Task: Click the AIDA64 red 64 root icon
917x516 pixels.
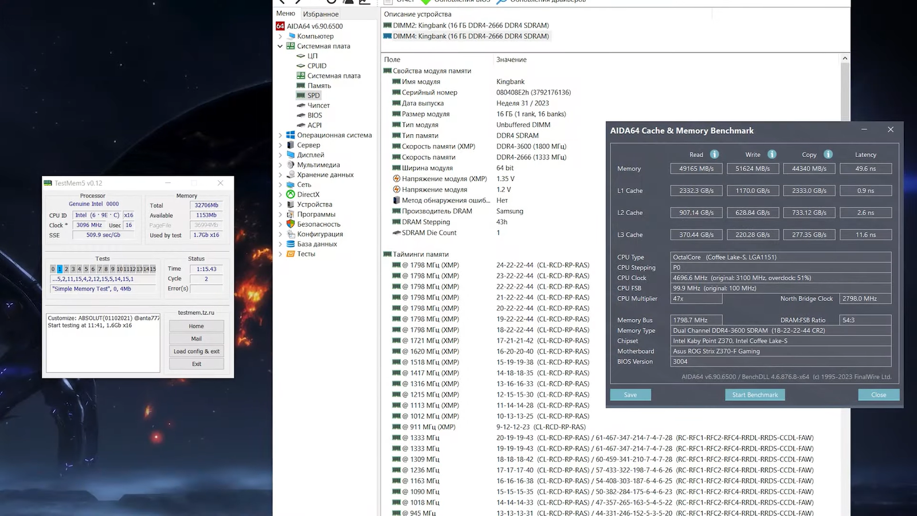Action: pos(280,26)
